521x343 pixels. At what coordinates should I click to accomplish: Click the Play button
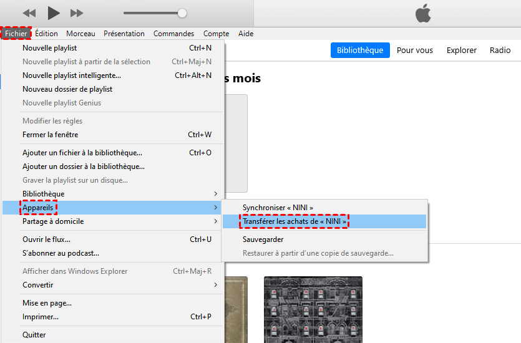[x=54, y=13]
